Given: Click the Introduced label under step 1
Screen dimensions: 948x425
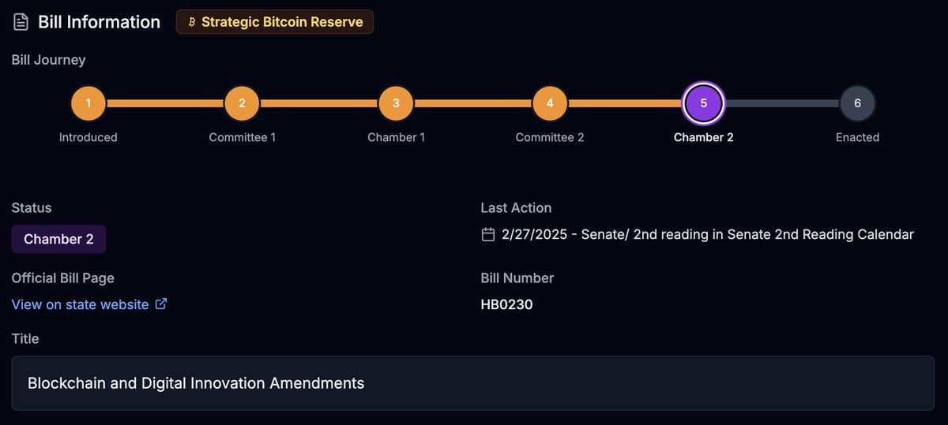Looking at the screenshot, I should (88, 137).
